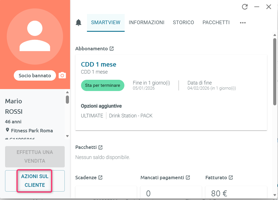This screenshot has width=278, height=200.
Task: Click the Nessun saldo disponibile text
Action: 103,157
